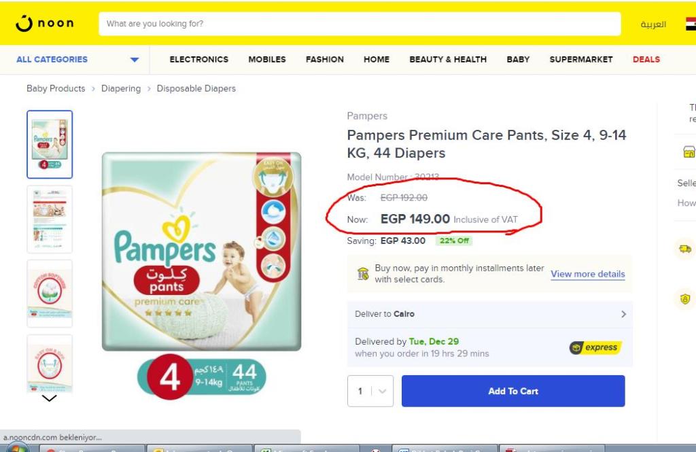
Task: Click the delivery truck icon
Action: coord(684,249)
